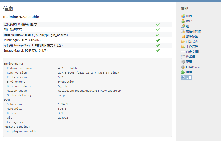Click the 问题状态 status icon
Image resolution: width=221 pixels, height=141 pixels.
[x=183, y=42]
